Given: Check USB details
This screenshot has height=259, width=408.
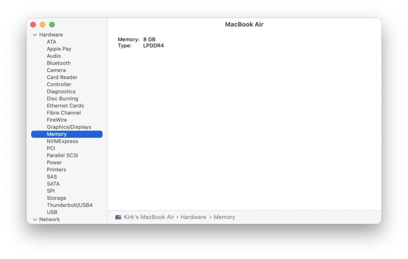Looking at the screenshot, I should (52, 212).
